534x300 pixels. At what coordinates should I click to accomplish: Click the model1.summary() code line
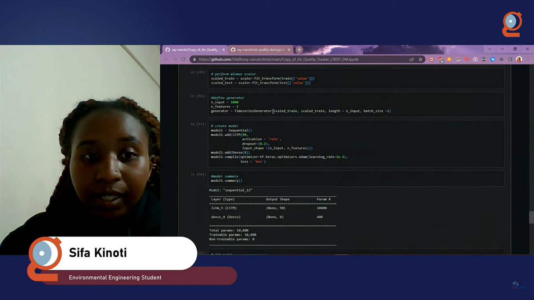tap(227, 180)
